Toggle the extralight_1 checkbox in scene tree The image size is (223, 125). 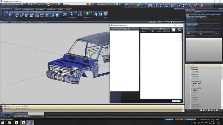click(x=191, y=69)
